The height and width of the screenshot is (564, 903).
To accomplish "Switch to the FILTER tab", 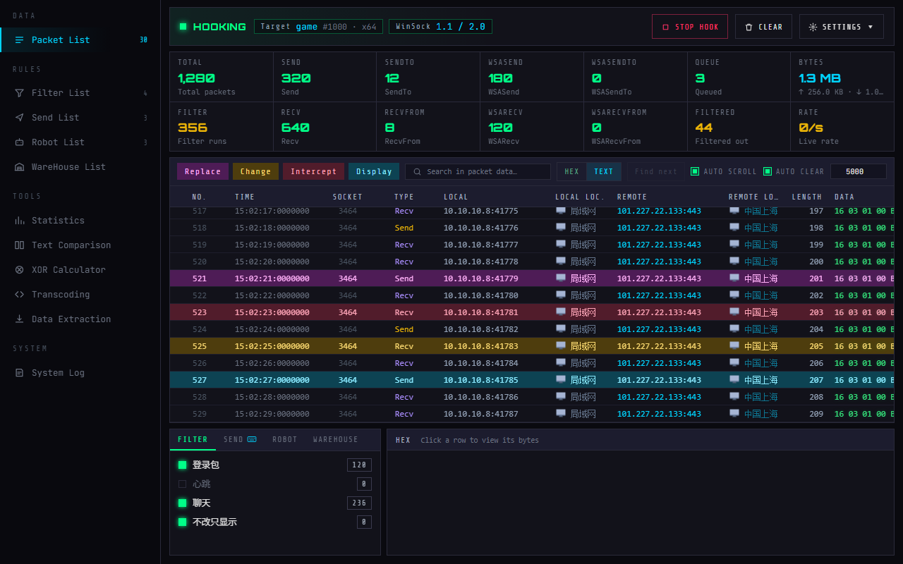I will pyautogui.click(x=193, y=440).
